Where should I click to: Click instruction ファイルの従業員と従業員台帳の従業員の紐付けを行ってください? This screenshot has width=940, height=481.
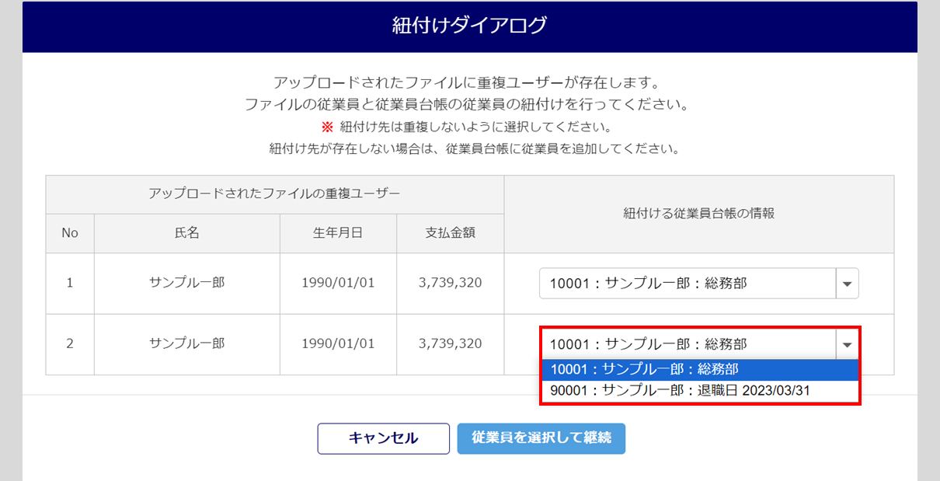(470, 104)
